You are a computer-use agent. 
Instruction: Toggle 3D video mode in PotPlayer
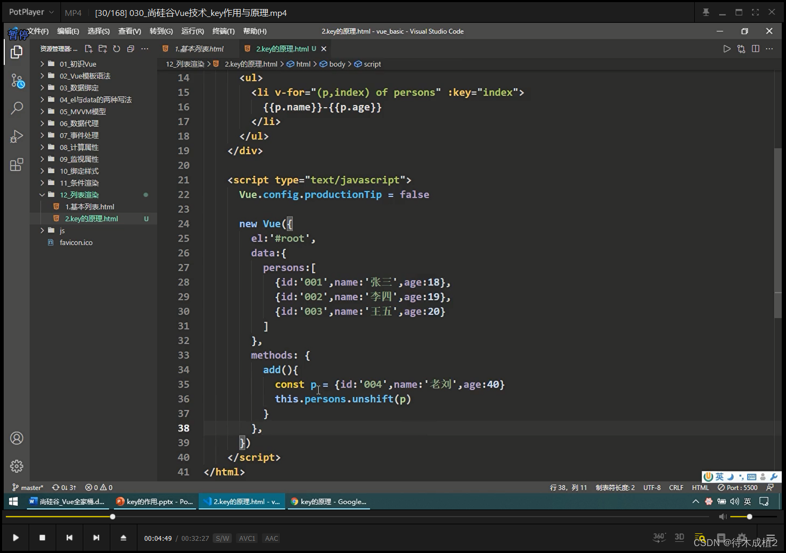(679, 537)
